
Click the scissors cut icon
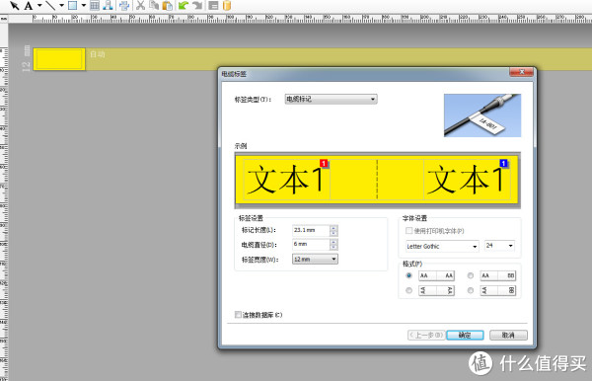(x=140, y=6)
